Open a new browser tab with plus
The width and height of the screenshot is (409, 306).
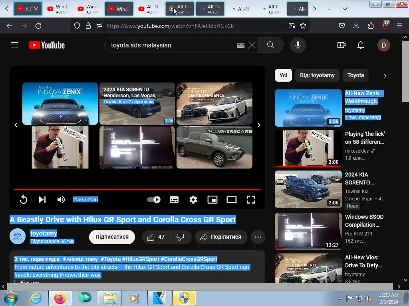tap(329, 9)
